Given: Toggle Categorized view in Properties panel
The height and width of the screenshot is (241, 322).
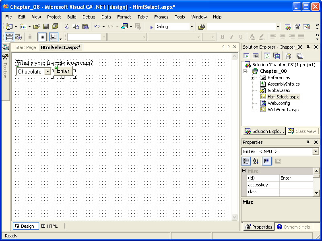Looking at the screenshot, I should (x=246, y=161).
